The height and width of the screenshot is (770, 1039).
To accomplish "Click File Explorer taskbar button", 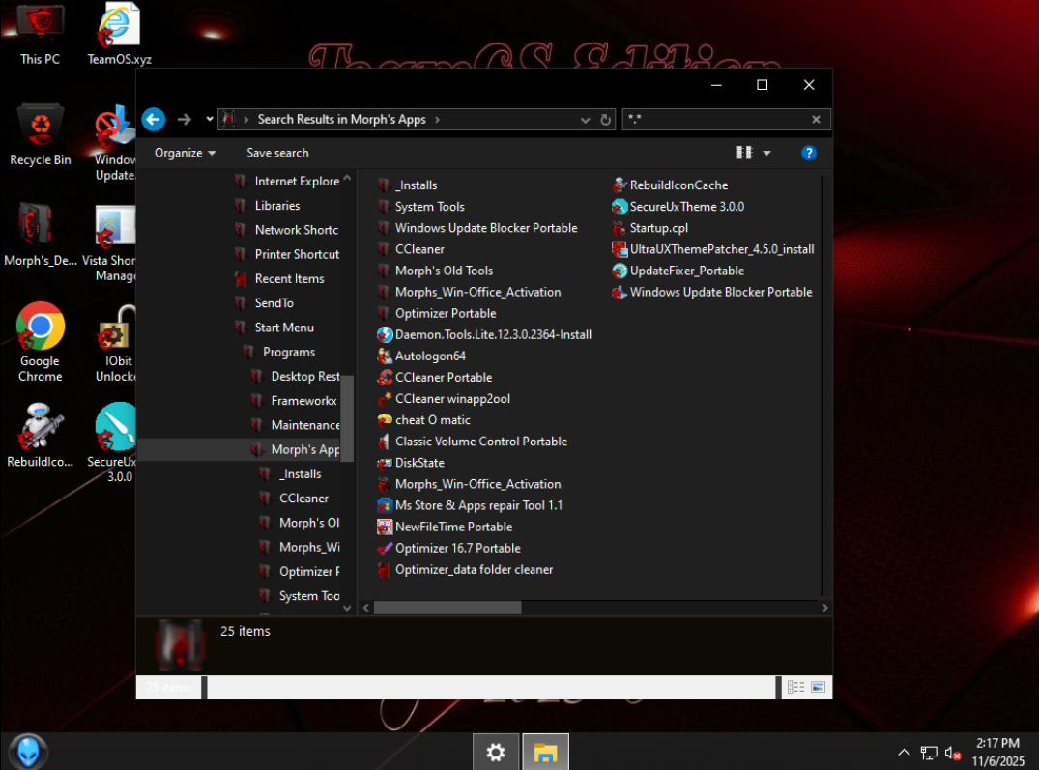I will 545,752.
